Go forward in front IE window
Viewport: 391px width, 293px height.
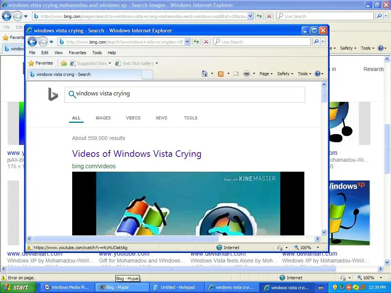click(x=43, y=42)
